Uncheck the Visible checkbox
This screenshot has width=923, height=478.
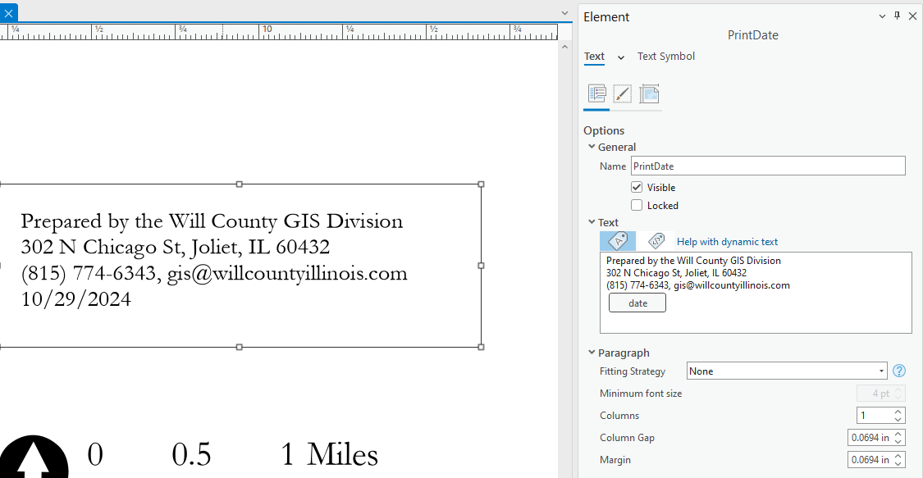(637, 187)
